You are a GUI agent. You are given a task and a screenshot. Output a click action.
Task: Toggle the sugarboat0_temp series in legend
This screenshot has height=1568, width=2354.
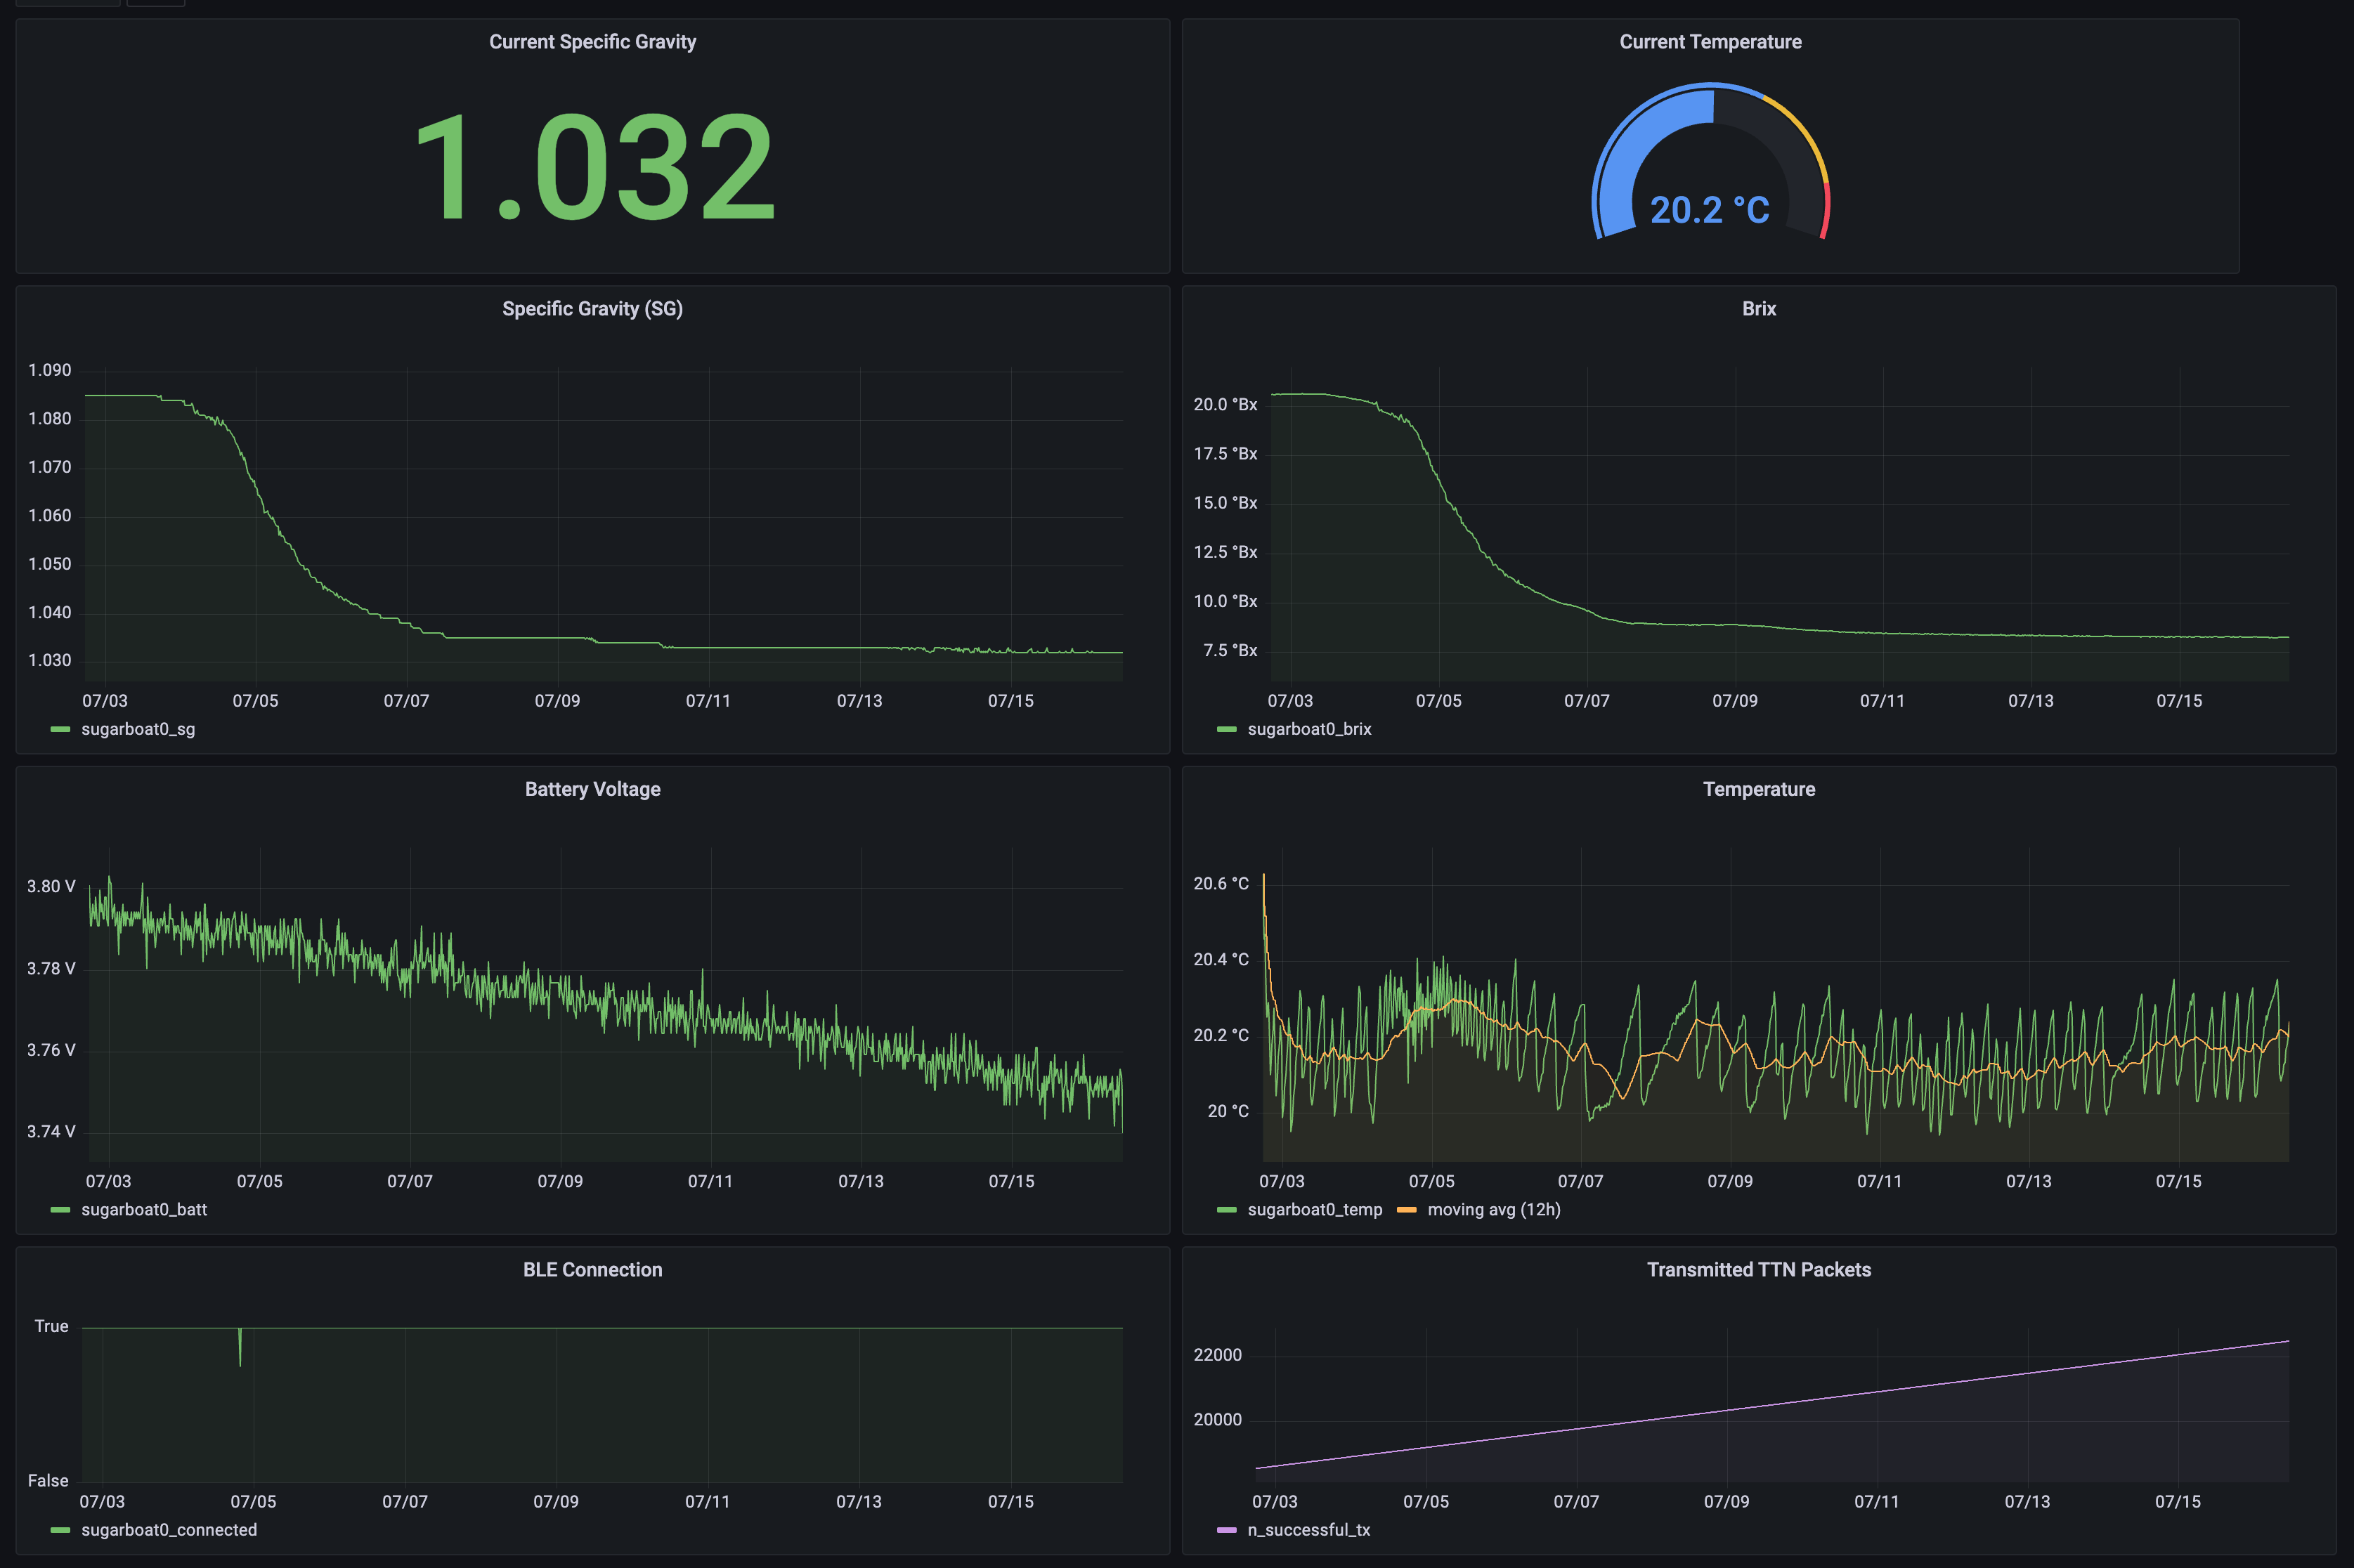coord(1314,1209)
